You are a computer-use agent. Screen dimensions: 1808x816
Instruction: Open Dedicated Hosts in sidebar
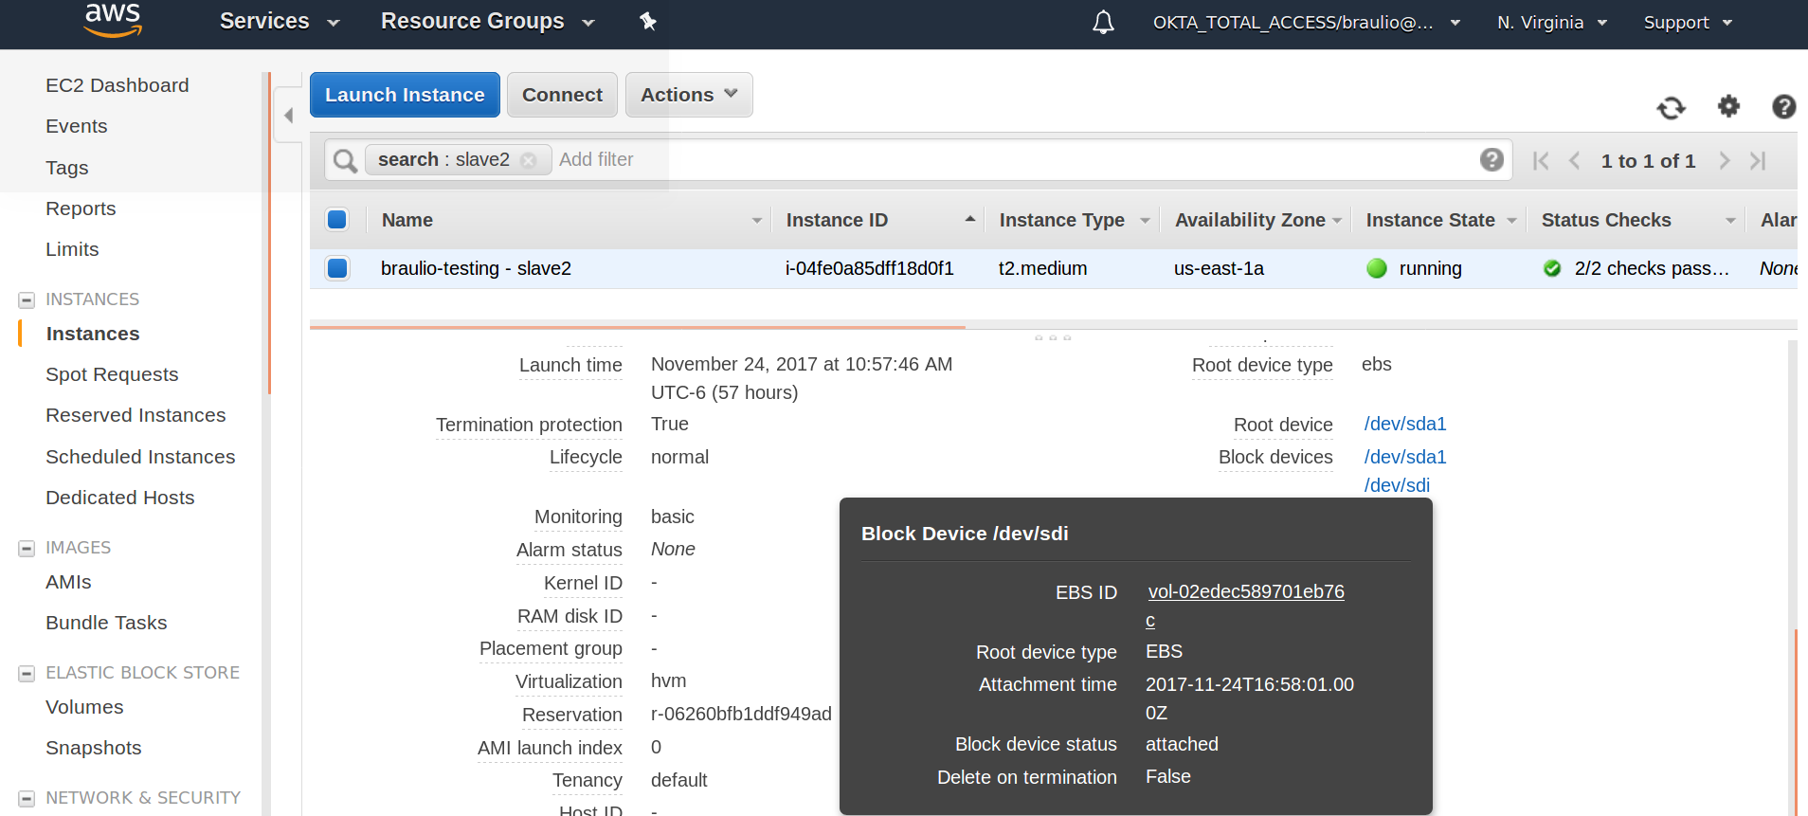pyautogui.click(x=120, y=498)
